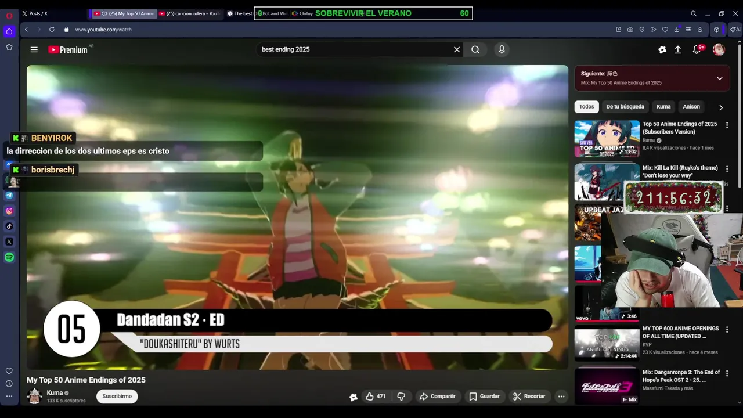Open options for the Kill La Kill mix
Screen dimensions: 743x418
tap(727, 169)
